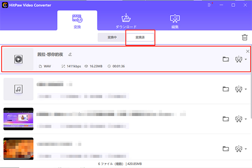
Task: Click the 420.85MB total size text
Action: point(134,164)
